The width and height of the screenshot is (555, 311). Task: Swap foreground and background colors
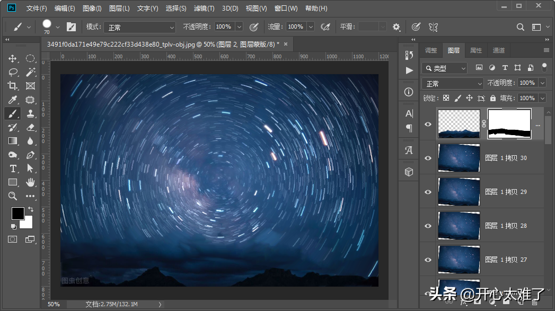pos(31,209)
